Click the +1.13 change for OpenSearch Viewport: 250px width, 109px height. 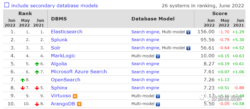[223, 80]
